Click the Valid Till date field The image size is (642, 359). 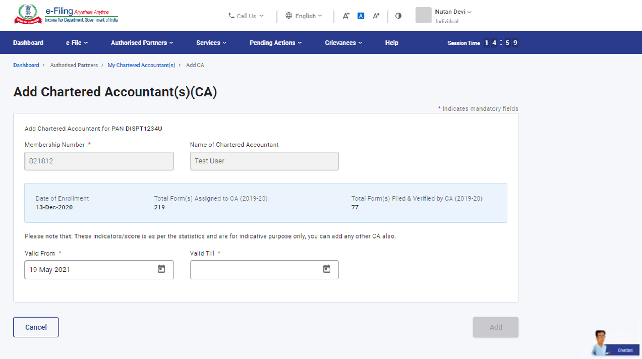[x=255, y=270]
